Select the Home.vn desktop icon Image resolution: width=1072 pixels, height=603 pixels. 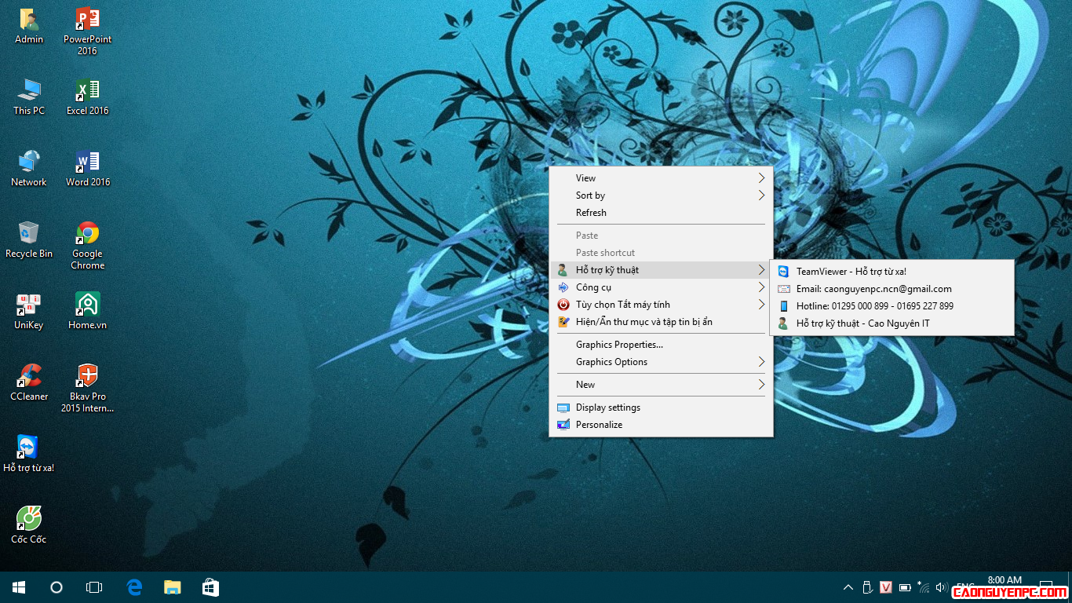coord(87,312)
